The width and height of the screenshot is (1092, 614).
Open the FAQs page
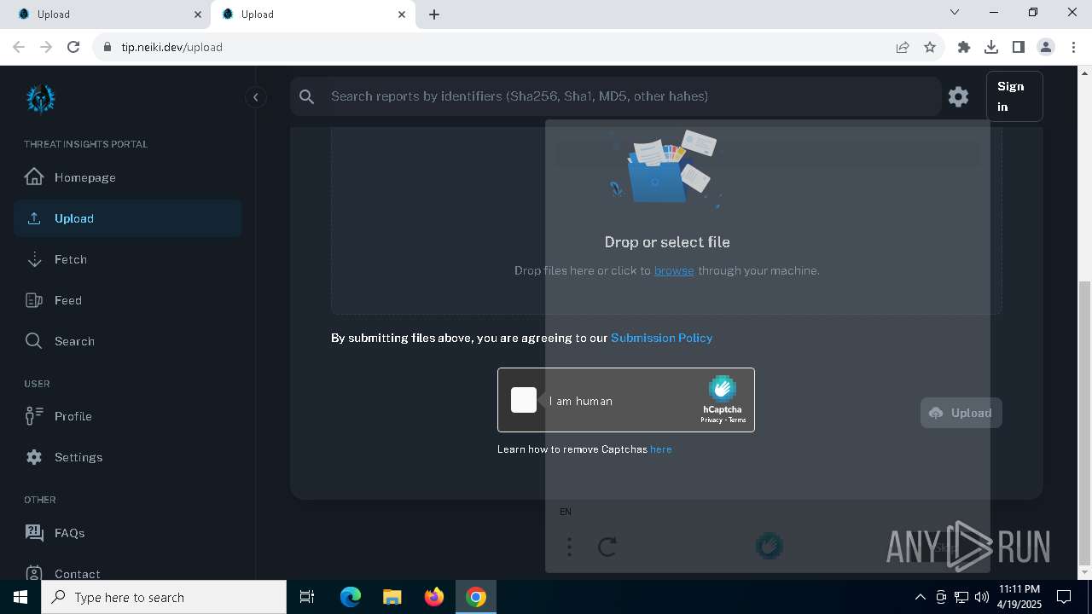(x=127, y=533)
